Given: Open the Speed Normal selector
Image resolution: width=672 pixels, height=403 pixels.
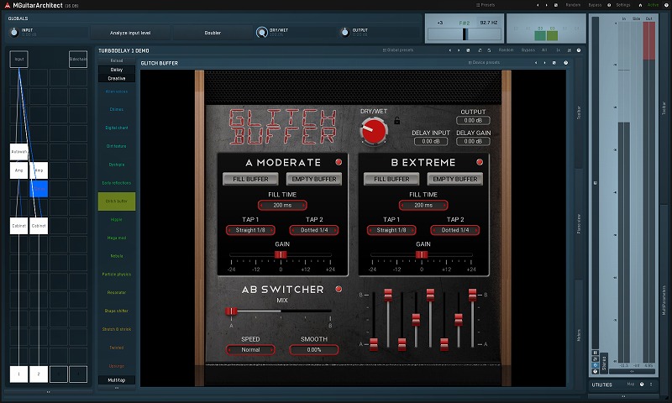Looking at the screenshot, I should [250, 349].
